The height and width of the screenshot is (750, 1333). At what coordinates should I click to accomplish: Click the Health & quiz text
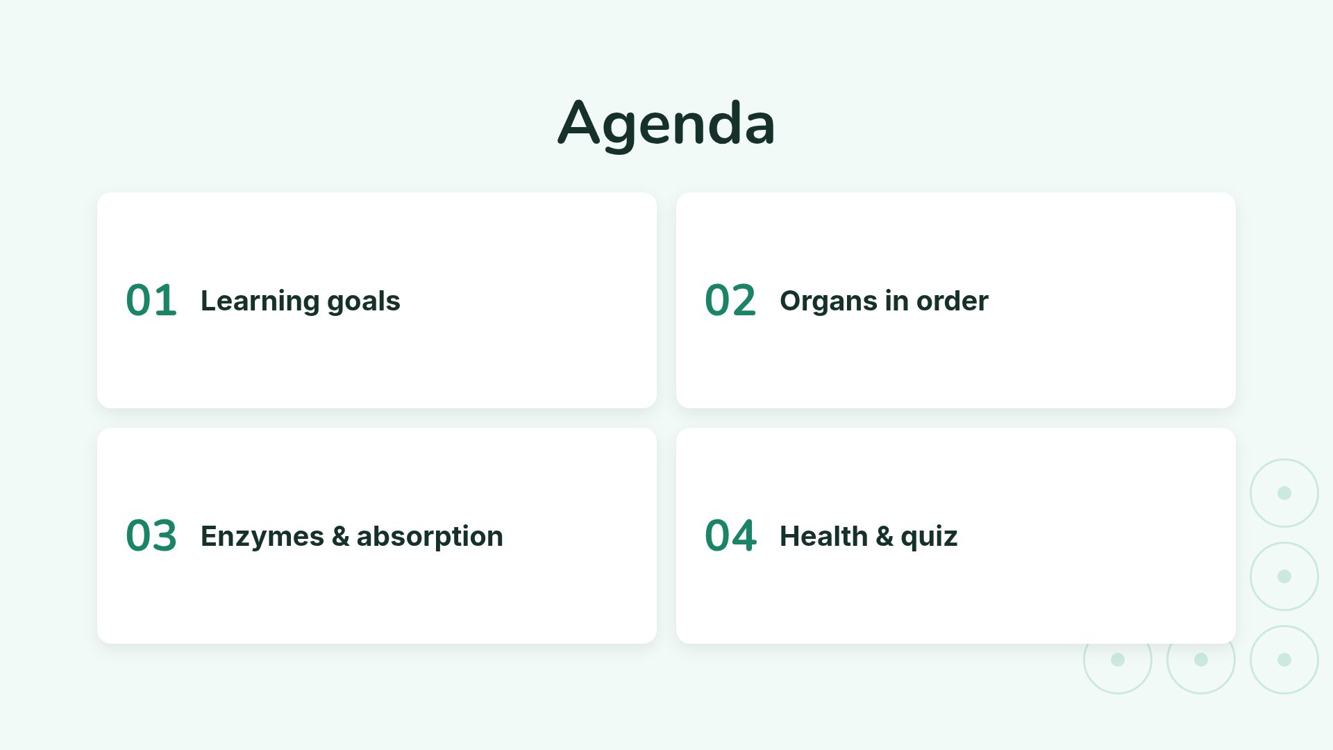click(x=869, y=537)
